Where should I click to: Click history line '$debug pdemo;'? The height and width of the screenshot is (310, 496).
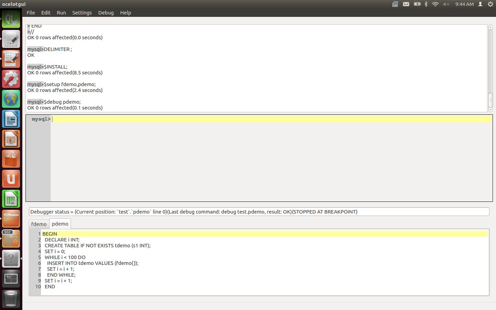coord(62,102)
